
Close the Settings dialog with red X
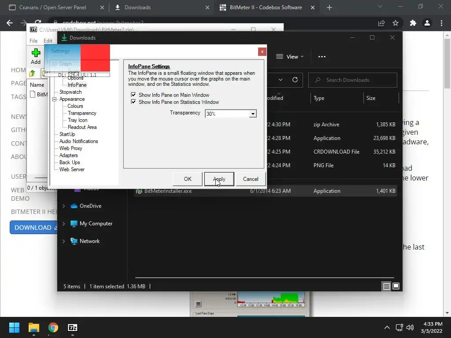point(262,52)
